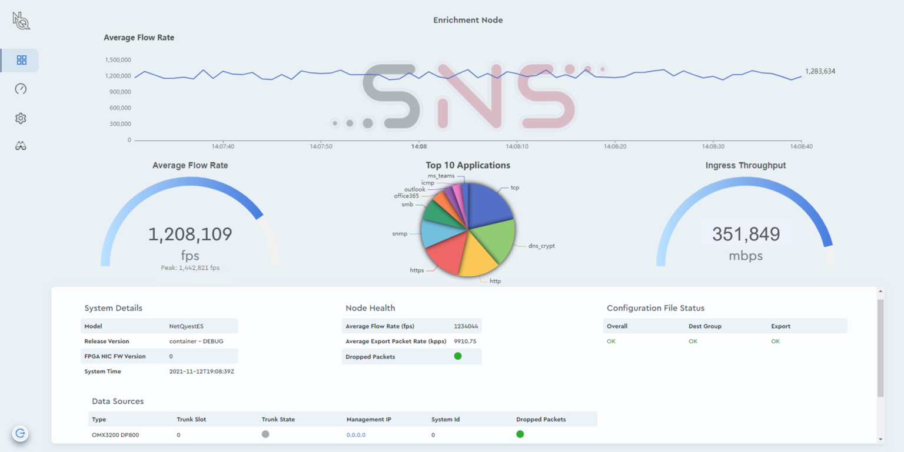This screenshot has height=452, width=904.
Task: Click the 9910.75 export packet rate value
Action: [465, 341]
